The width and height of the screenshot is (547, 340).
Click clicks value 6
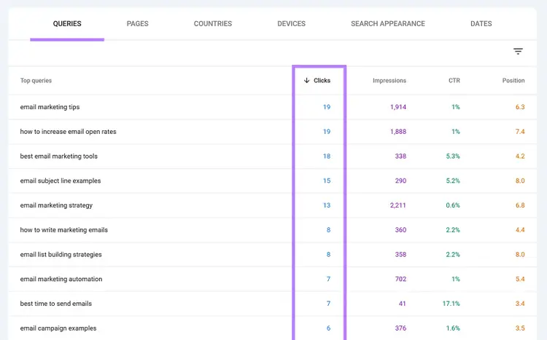(x=328, y=328)
